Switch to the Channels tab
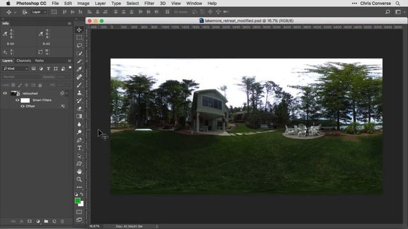Image resolution: width=408 pixels, height=229 pixels. click(24, 61)
